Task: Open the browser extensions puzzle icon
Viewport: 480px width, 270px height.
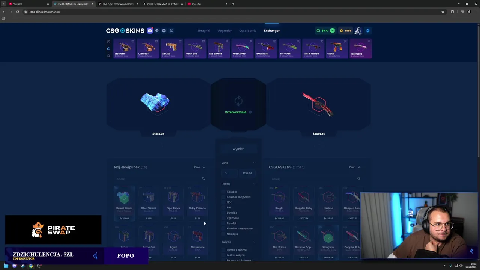Action: coord(452,12)
